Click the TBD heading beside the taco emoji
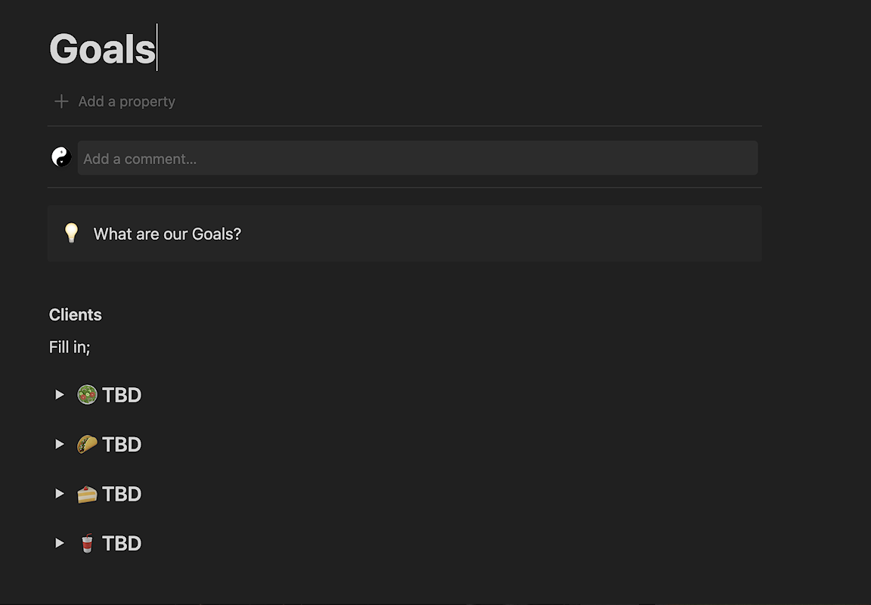 [x=122, y=445]
